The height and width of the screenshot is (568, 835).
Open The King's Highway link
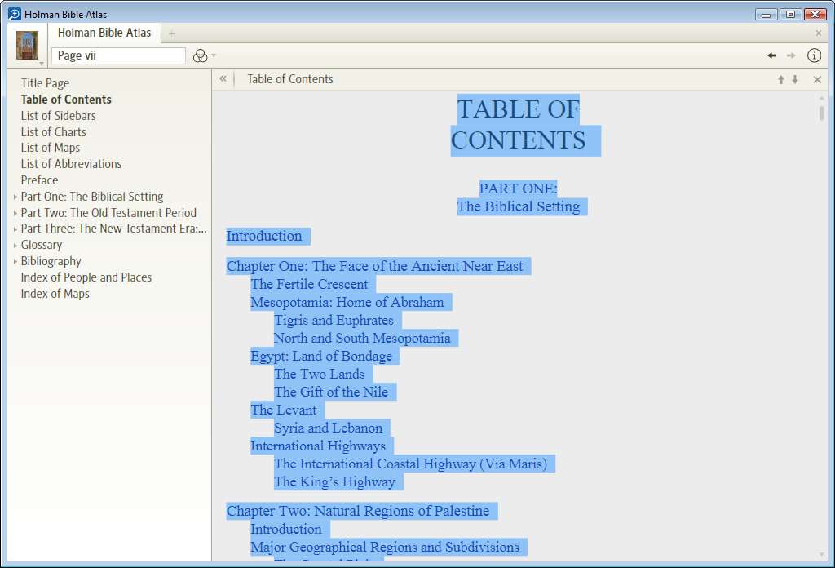coord(335,481)
